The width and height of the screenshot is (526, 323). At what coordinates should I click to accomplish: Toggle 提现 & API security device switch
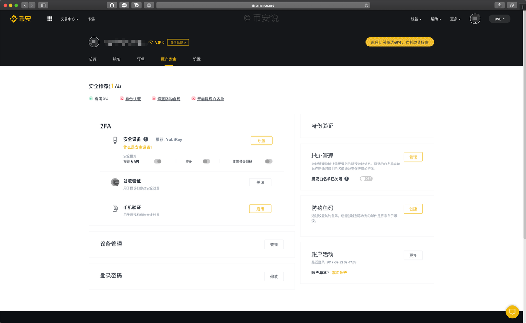[x=158, y=162]
